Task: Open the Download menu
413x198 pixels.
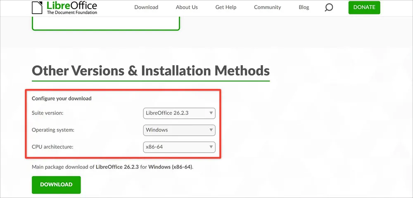Action: (146, 7)
